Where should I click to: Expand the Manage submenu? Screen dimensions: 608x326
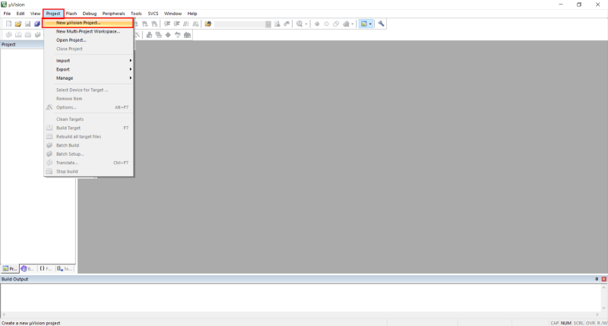coord(89,78)
